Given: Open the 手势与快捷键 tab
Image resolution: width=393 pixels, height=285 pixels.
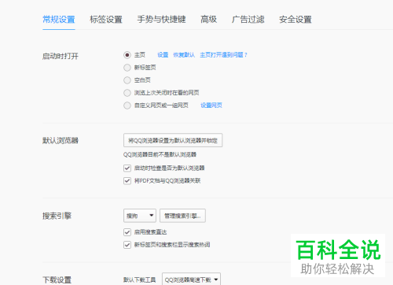Looking at the screenshot, I should tap(161, 20).
